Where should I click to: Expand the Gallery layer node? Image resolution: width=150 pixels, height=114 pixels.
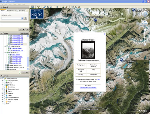(x=2, y=95)
